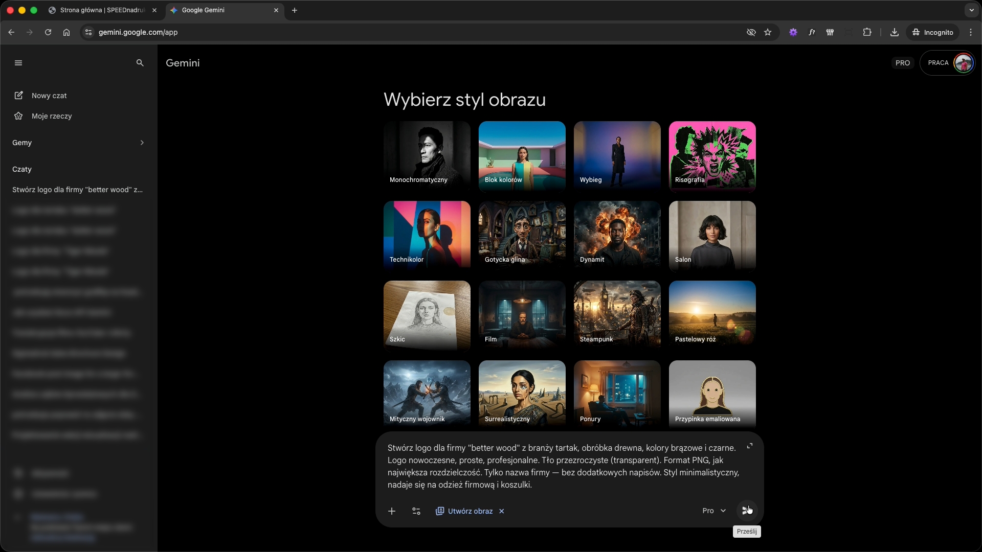This screenshot has height=552, width=982.
Task: Start a new chat with Nowy czat
Action: 49,96
